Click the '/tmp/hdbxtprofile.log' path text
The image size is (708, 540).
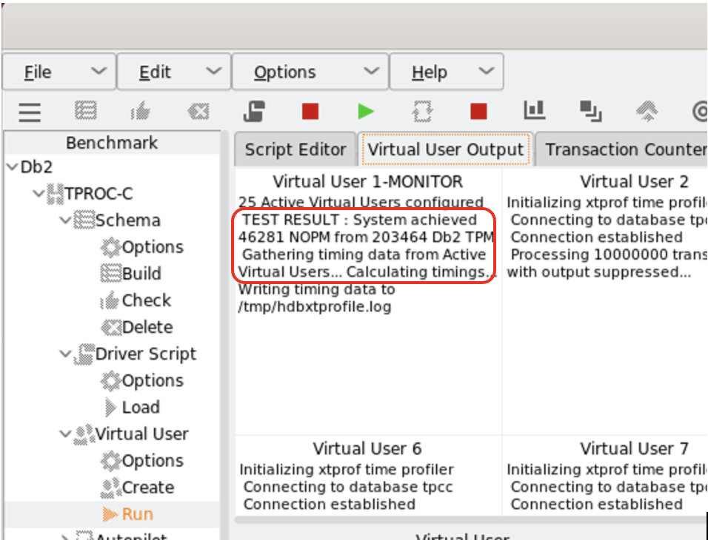(315, 307)
